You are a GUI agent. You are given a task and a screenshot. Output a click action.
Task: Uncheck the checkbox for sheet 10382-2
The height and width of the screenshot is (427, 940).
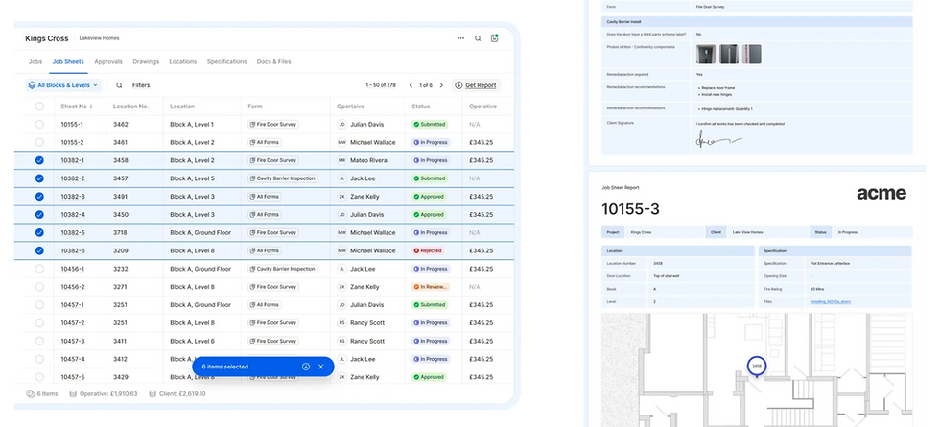tap(39, 178)
